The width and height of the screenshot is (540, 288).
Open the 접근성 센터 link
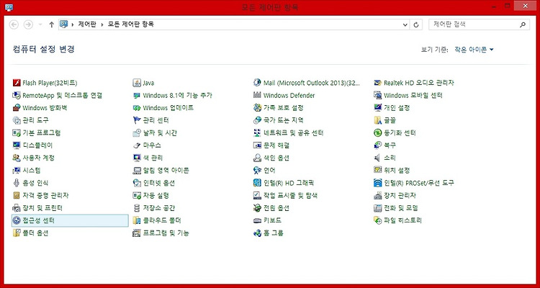click(x=39, y=220)
